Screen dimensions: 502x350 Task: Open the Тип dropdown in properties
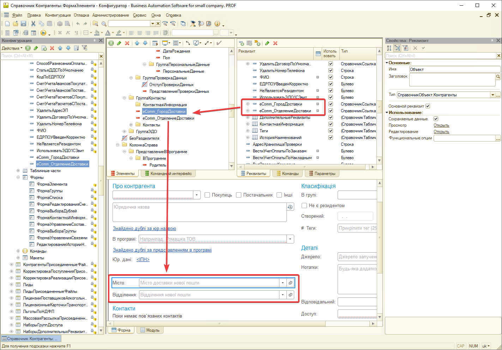click(492, 95)
